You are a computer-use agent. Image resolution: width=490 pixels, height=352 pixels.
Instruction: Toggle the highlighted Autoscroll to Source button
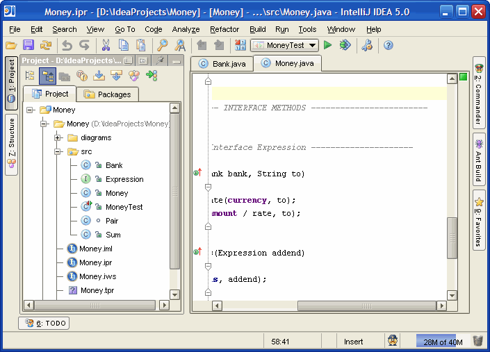pyautogui.click(x=47, y=76)
